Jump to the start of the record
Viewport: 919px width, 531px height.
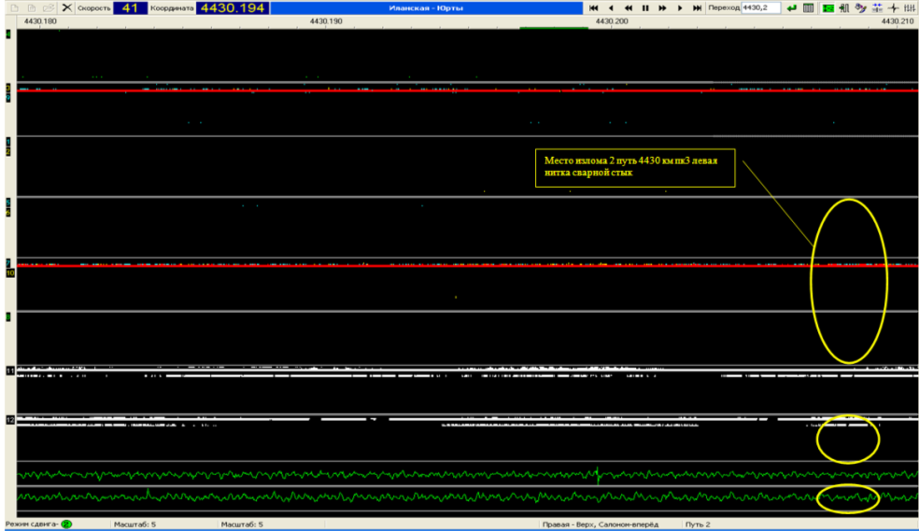(593, 7)
